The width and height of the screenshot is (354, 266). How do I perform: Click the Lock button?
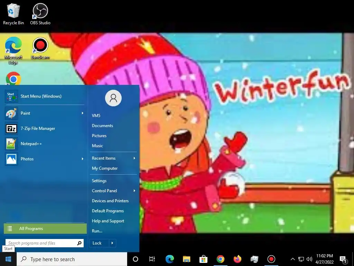click(99, 243)
